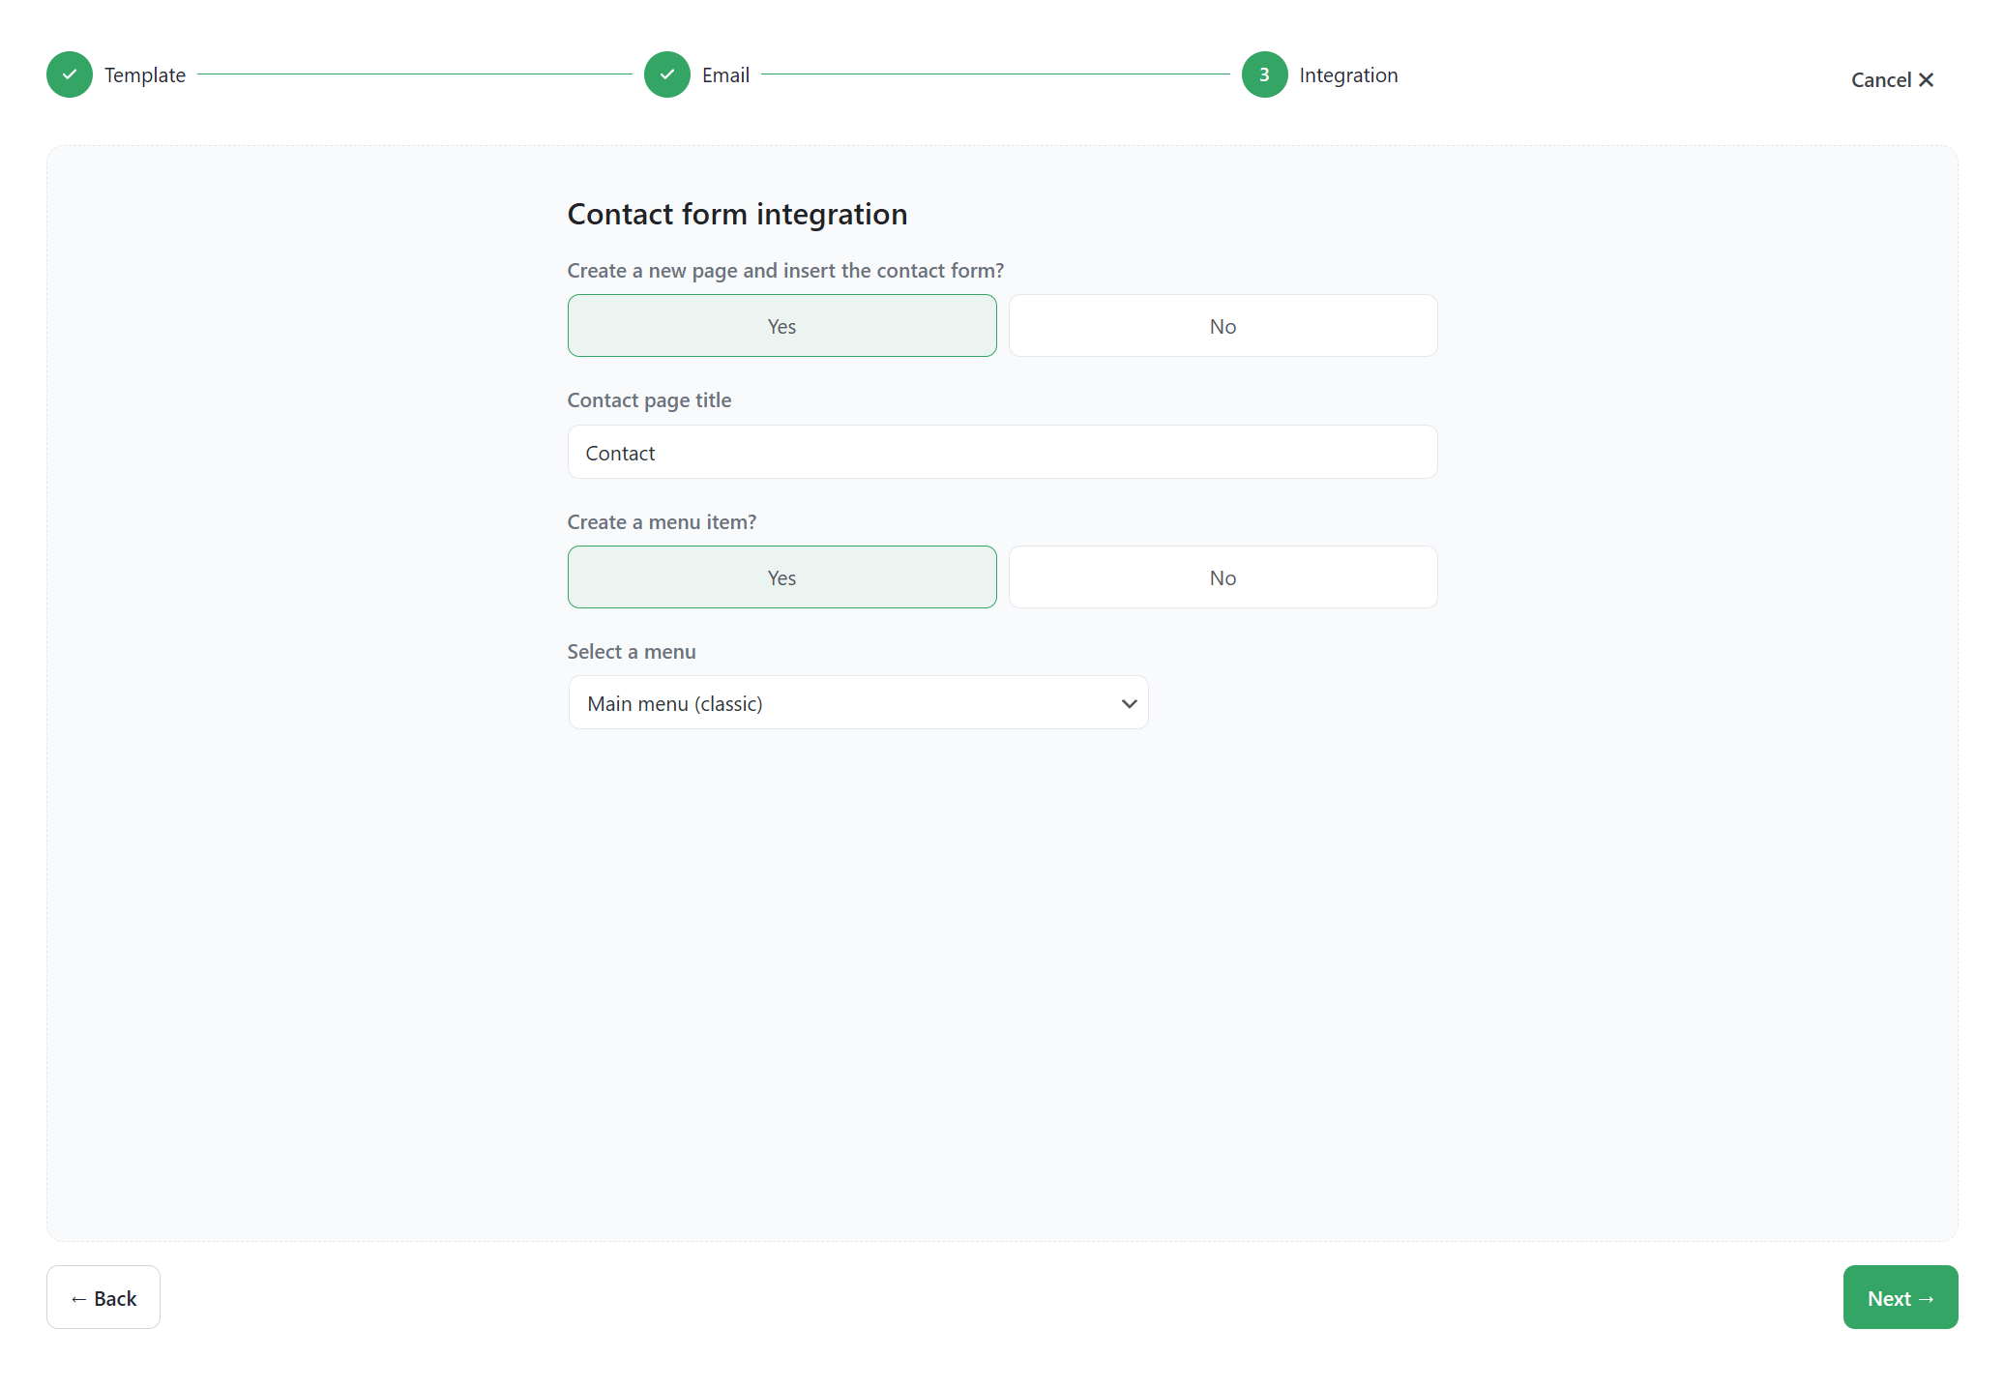2004x1389 pixels.
Task: Choose No for creating a new page
Action: pyautogui.click(x=1223, y=326)
